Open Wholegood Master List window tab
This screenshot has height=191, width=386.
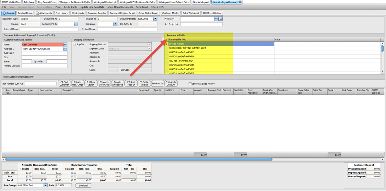click(x=105, y=2)
